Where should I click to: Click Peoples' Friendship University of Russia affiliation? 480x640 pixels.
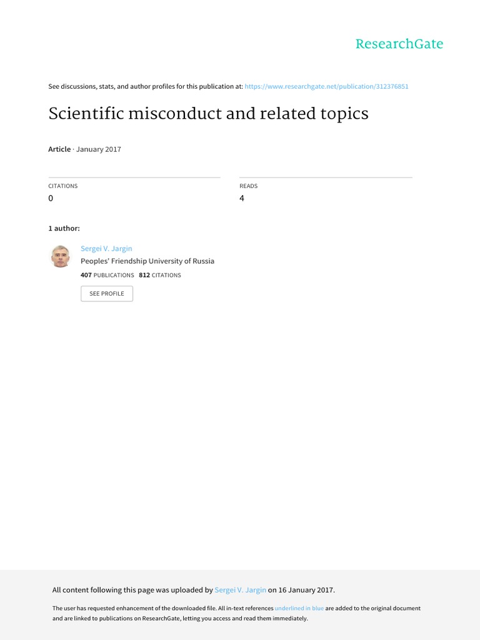[x=147, y=261]
